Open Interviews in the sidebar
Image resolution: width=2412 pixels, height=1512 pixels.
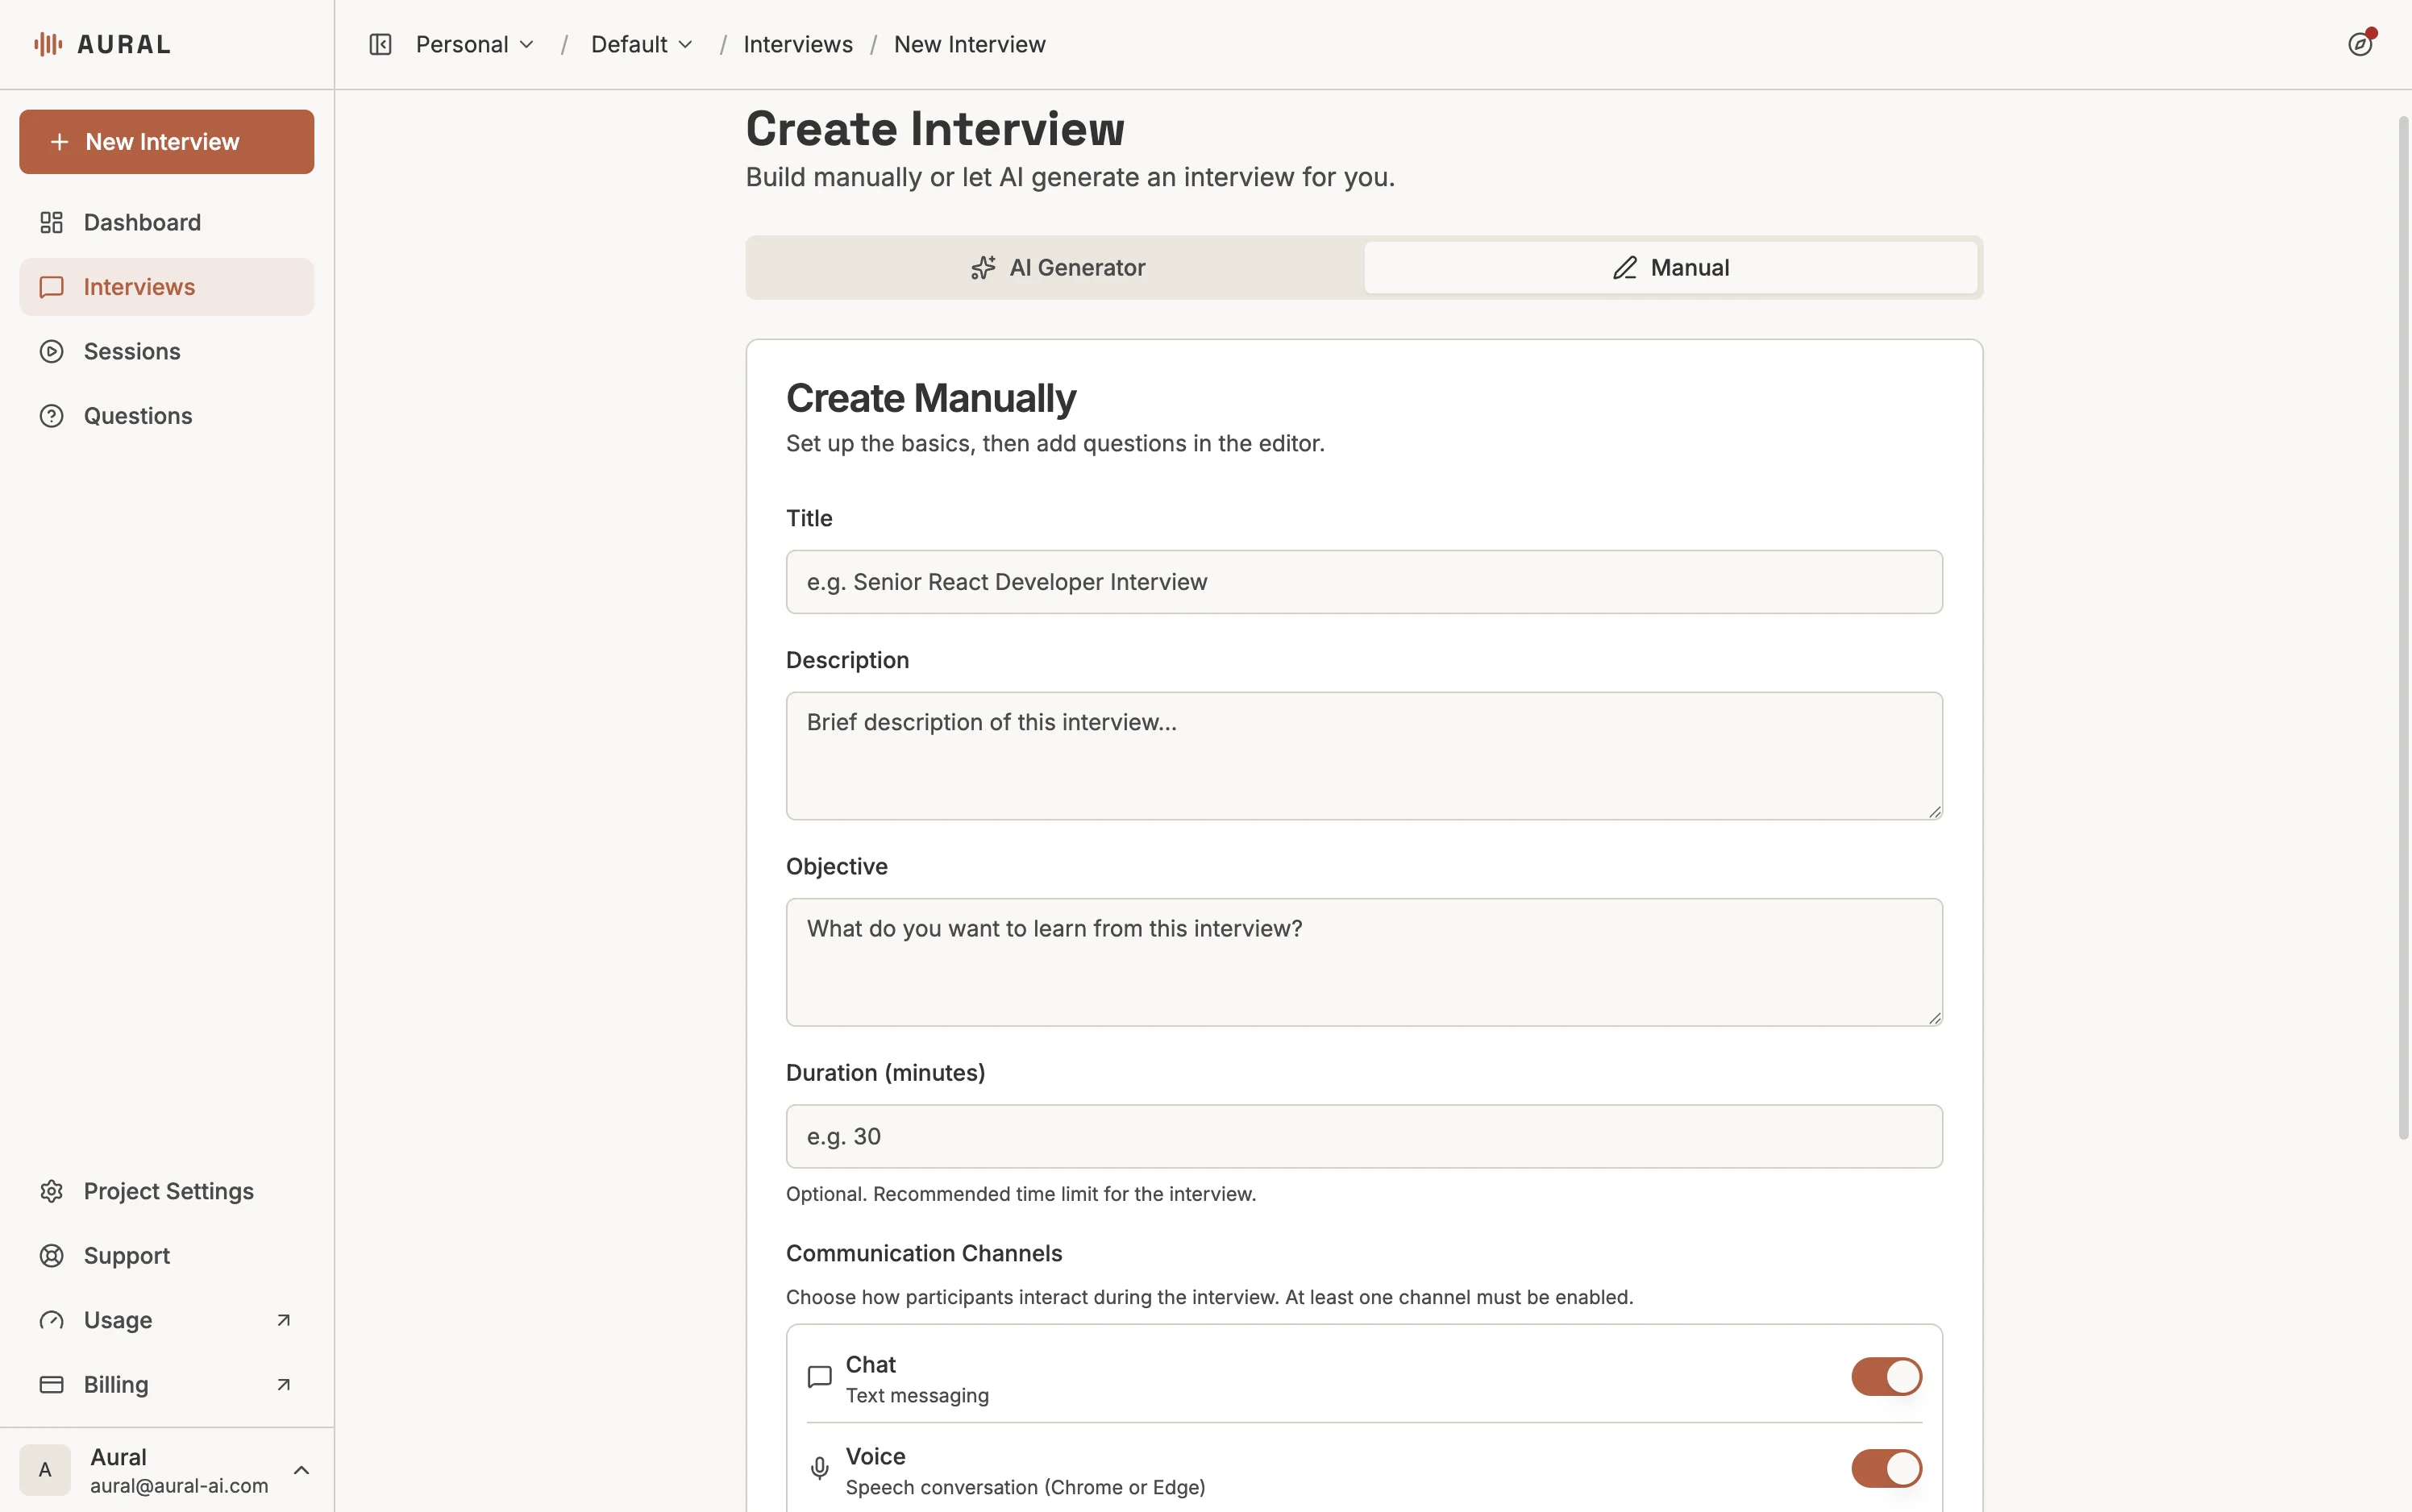[166, 287]
